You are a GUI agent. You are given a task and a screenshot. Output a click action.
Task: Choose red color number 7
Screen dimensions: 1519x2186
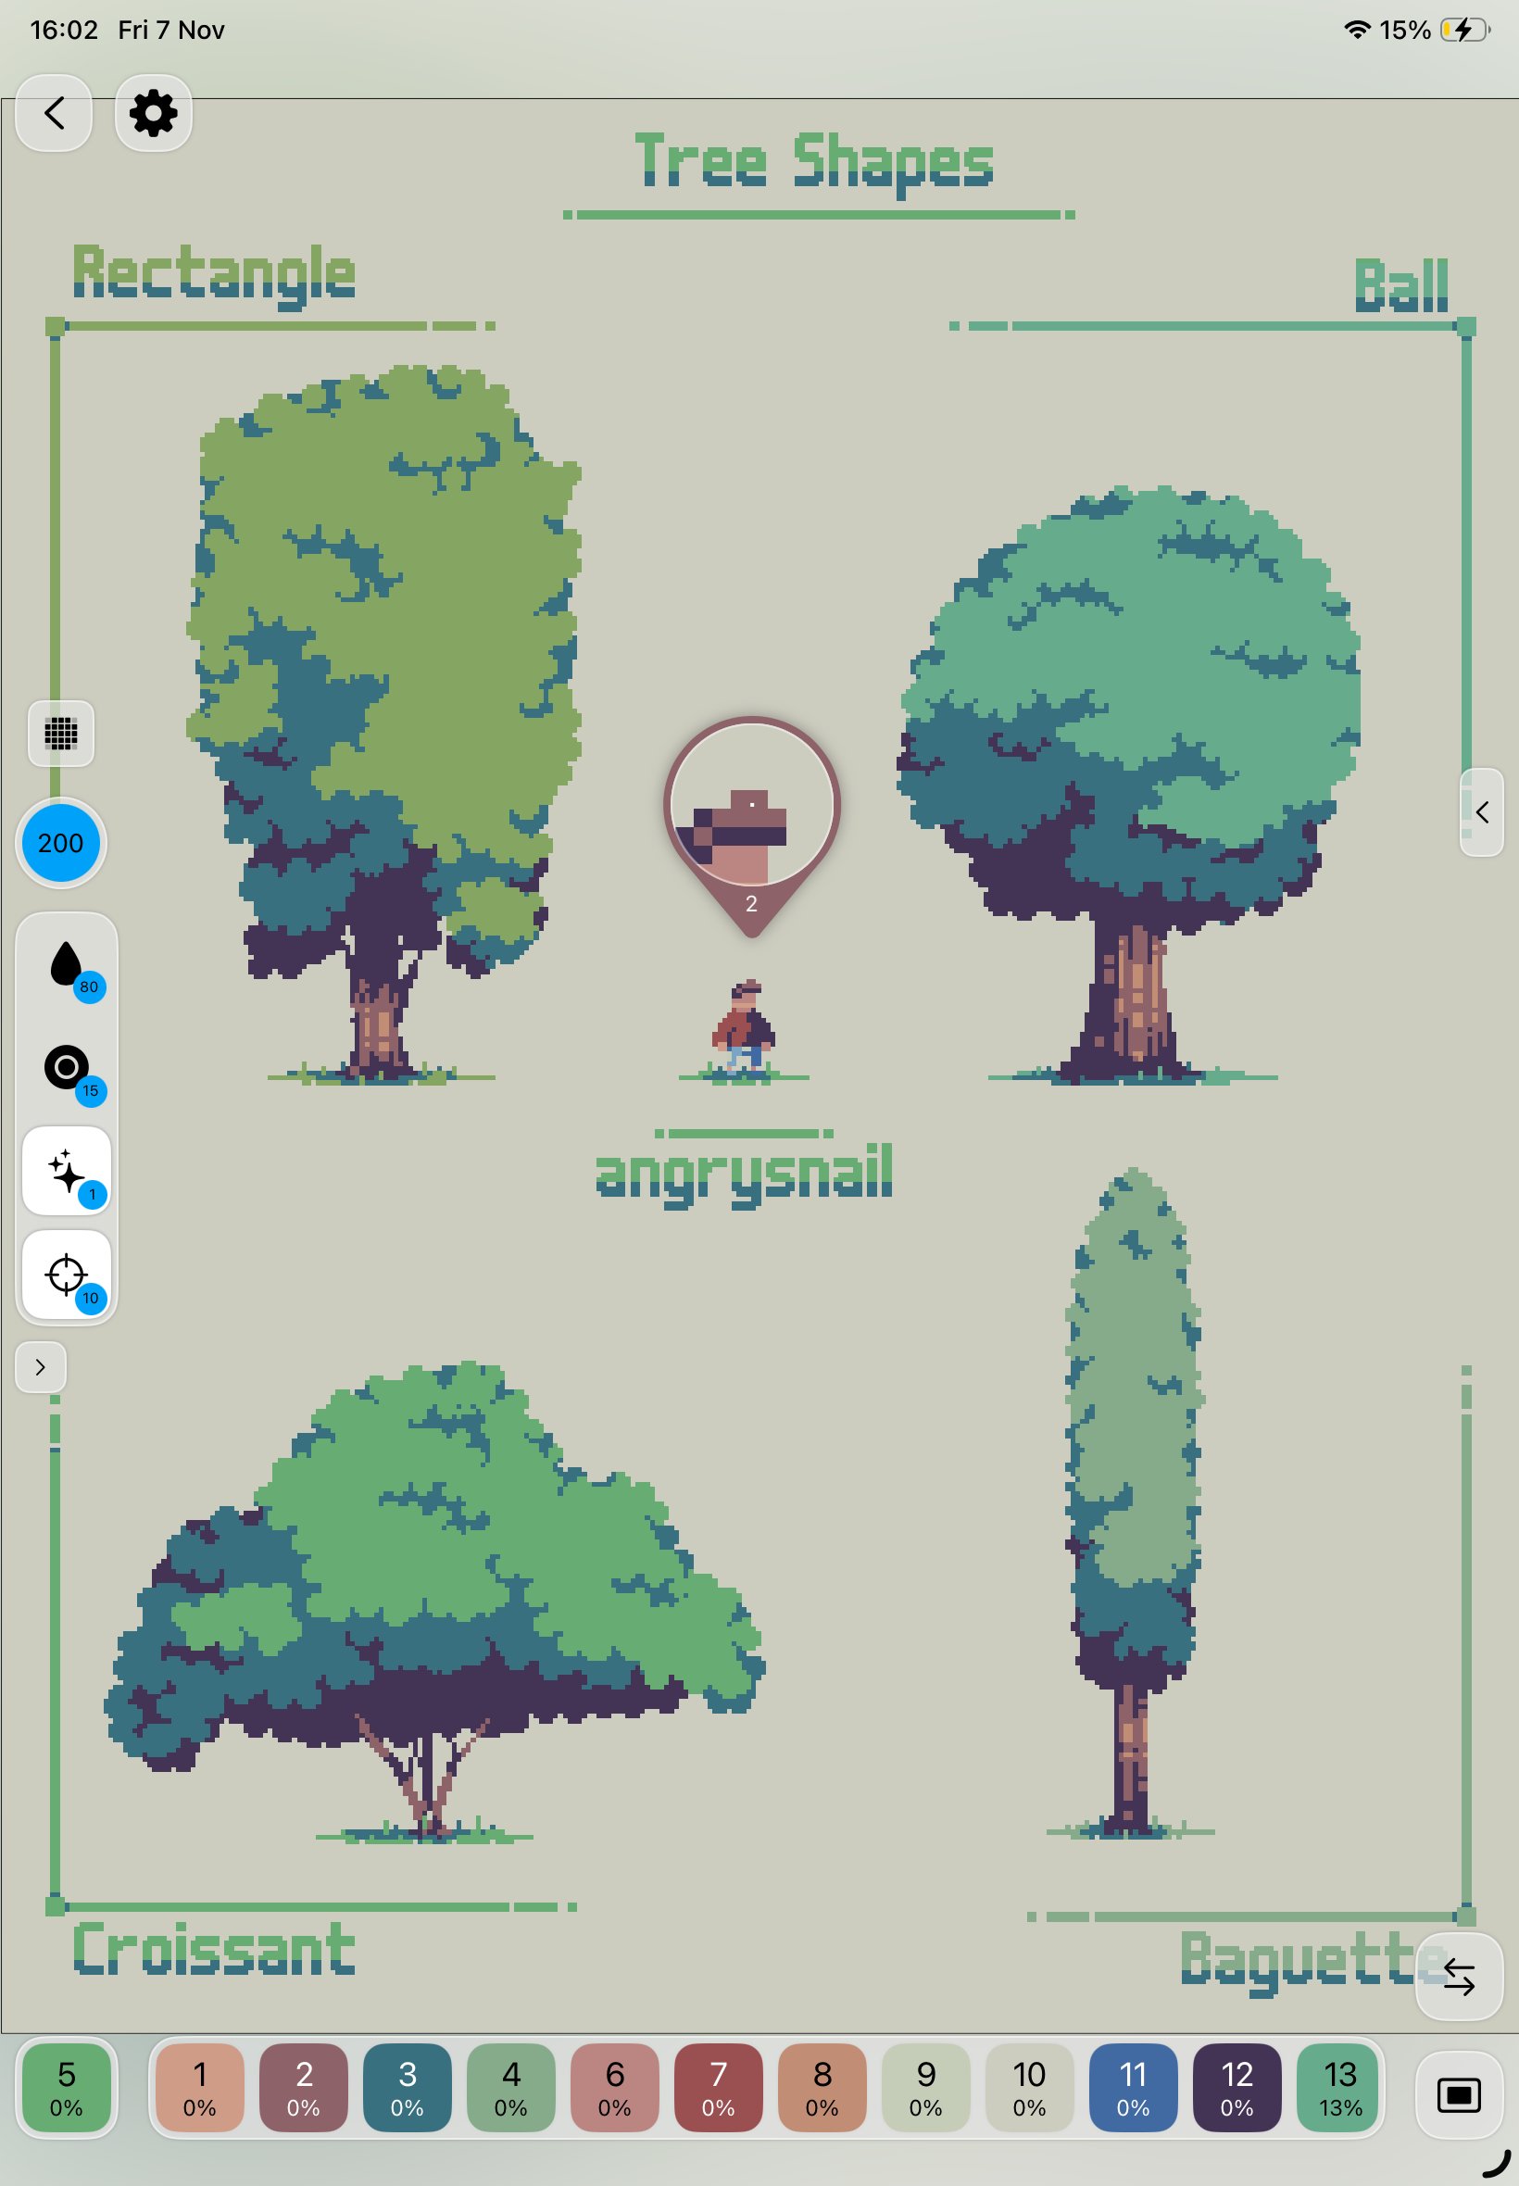click(x=719, y=2088)
